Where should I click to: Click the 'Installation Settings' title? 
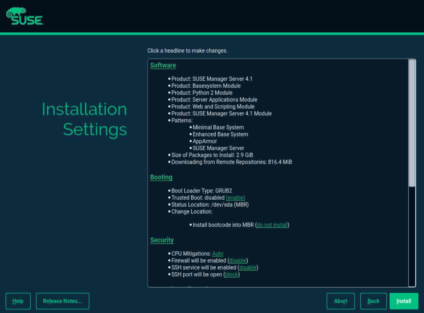pos(84,119)
